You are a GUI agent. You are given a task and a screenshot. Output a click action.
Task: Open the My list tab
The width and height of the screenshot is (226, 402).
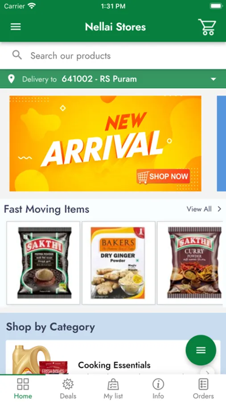pyautogui.click(x=113, y=389)
